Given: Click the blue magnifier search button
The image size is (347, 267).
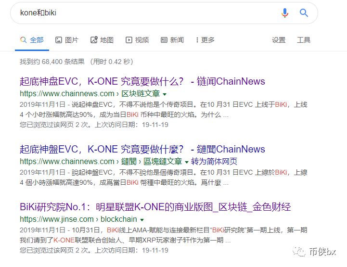Looking at the screenshot, I should click(x=304, y=13).
